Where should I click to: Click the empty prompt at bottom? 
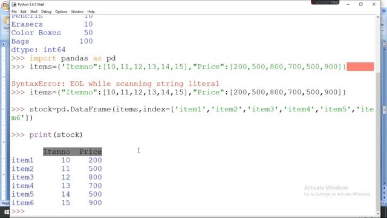click(18, 211)
